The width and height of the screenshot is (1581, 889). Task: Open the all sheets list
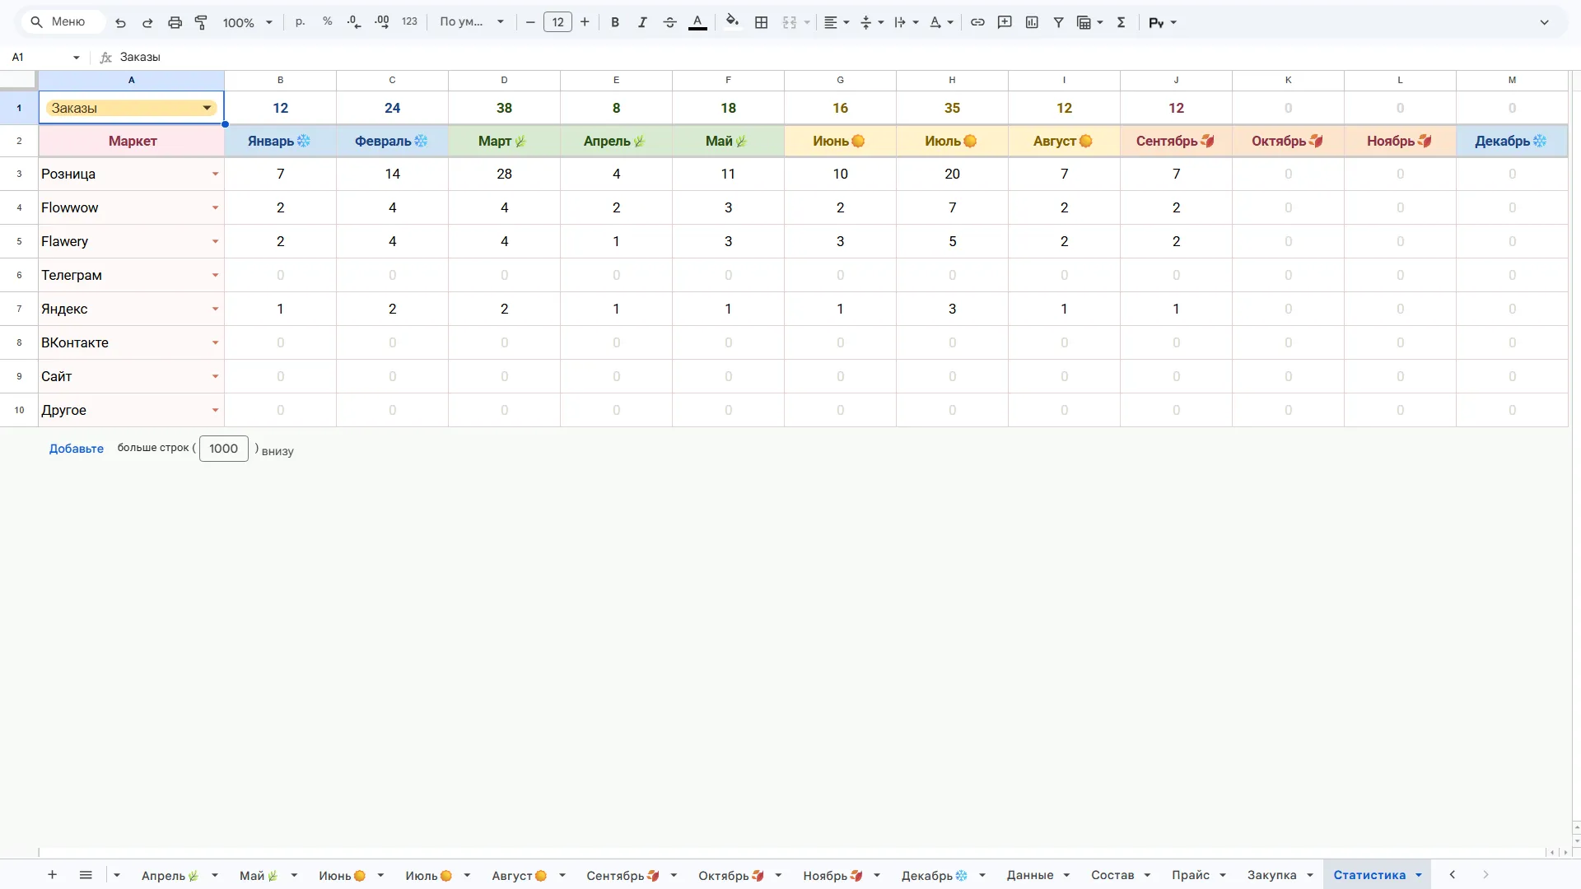pyautogui.click(x=86, y=874)
